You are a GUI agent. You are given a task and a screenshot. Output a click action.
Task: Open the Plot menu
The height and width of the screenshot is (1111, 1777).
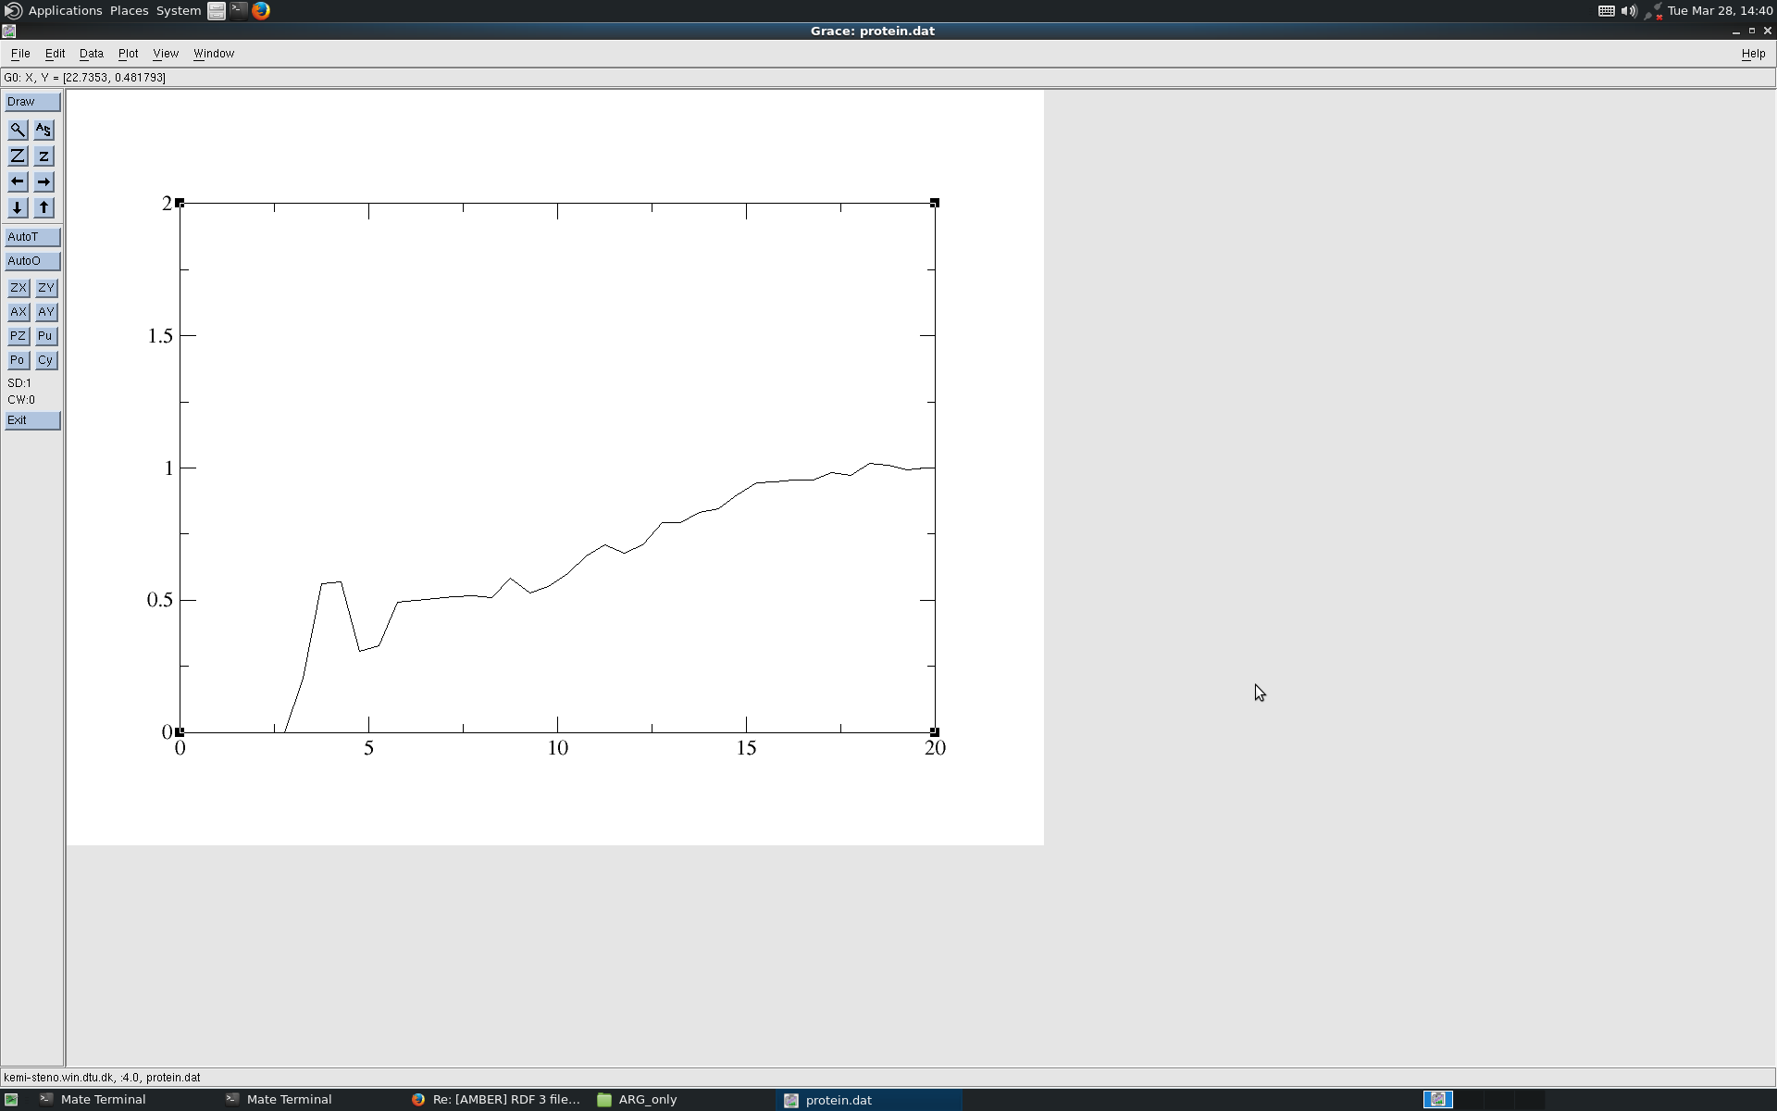point(128,54)
